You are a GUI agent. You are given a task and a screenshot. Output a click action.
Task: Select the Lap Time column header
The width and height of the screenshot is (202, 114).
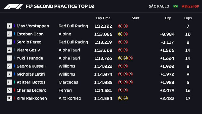(103, 18)
